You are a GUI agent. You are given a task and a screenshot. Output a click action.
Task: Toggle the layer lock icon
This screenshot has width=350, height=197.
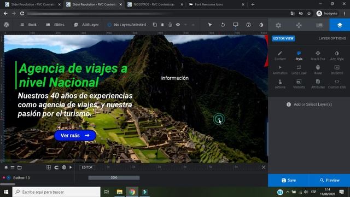[170, 25]
